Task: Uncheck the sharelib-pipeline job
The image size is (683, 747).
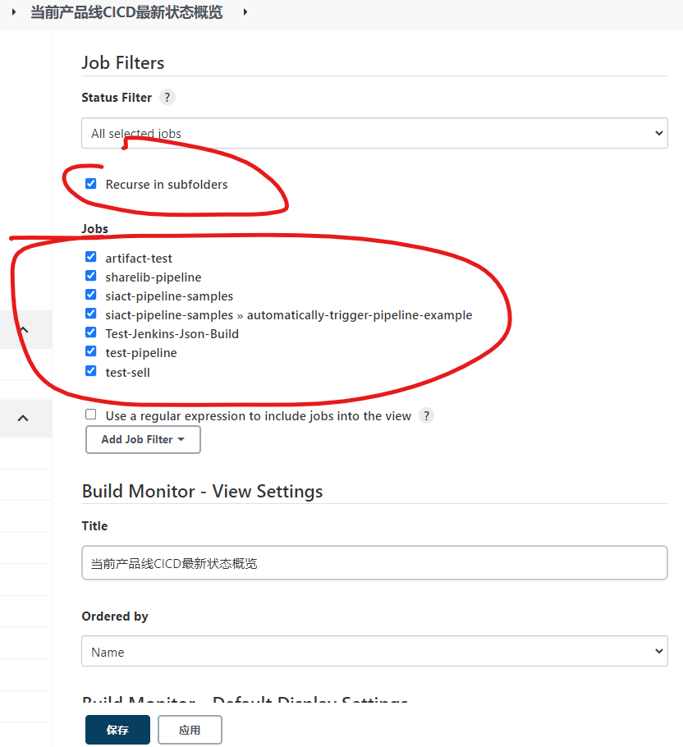Action: pos(91,276)
